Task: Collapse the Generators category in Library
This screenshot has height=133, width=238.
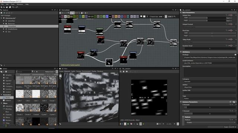Action: coord(1,95)
